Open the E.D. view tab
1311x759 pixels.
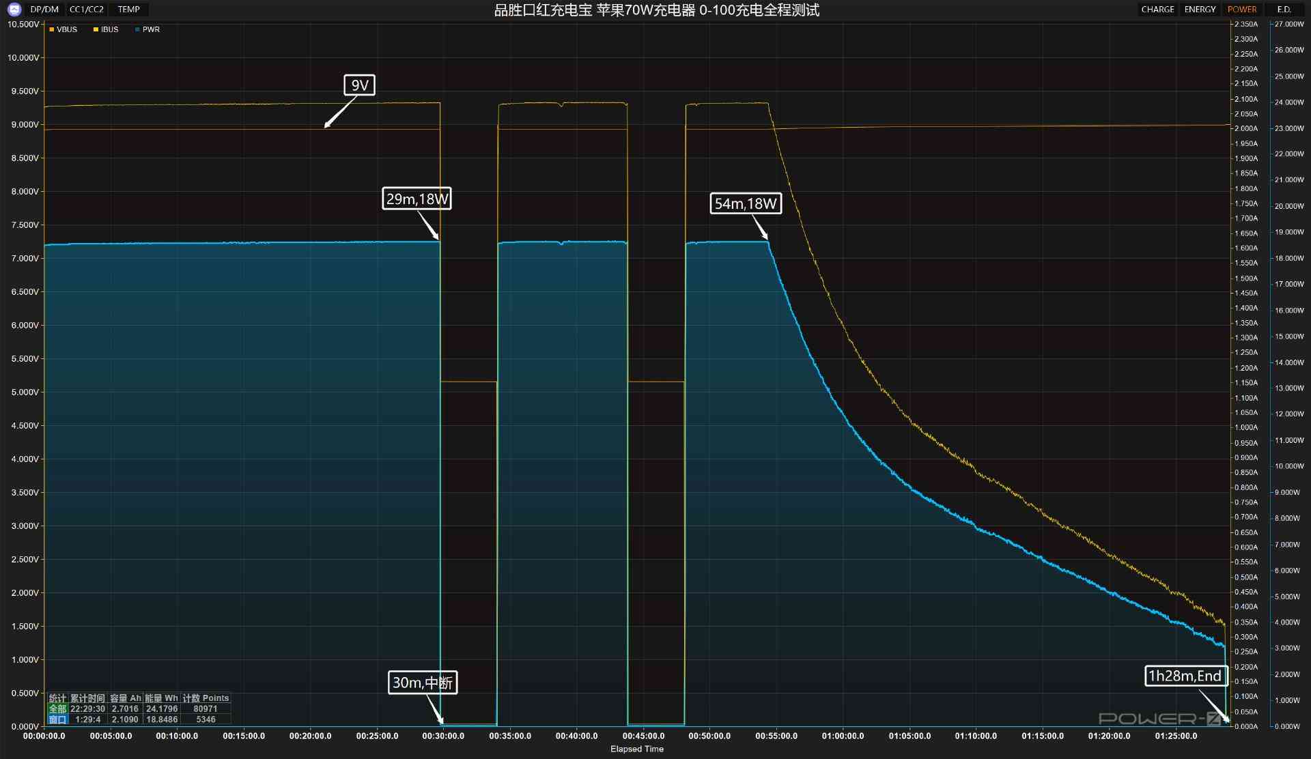(x=1284, y=10)
